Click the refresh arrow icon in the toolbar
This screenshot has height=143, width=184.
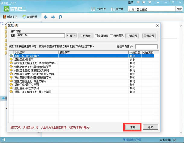61,17
